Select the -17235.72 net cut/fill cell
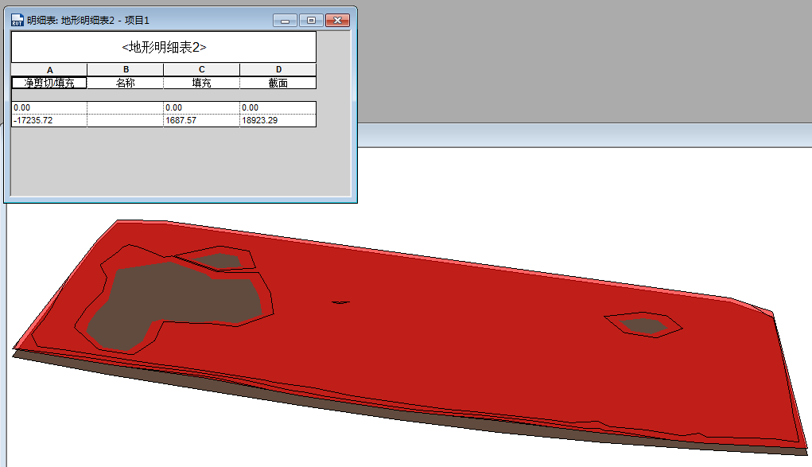Viewport: 812px width, 467px height. [x=50, y=120]
